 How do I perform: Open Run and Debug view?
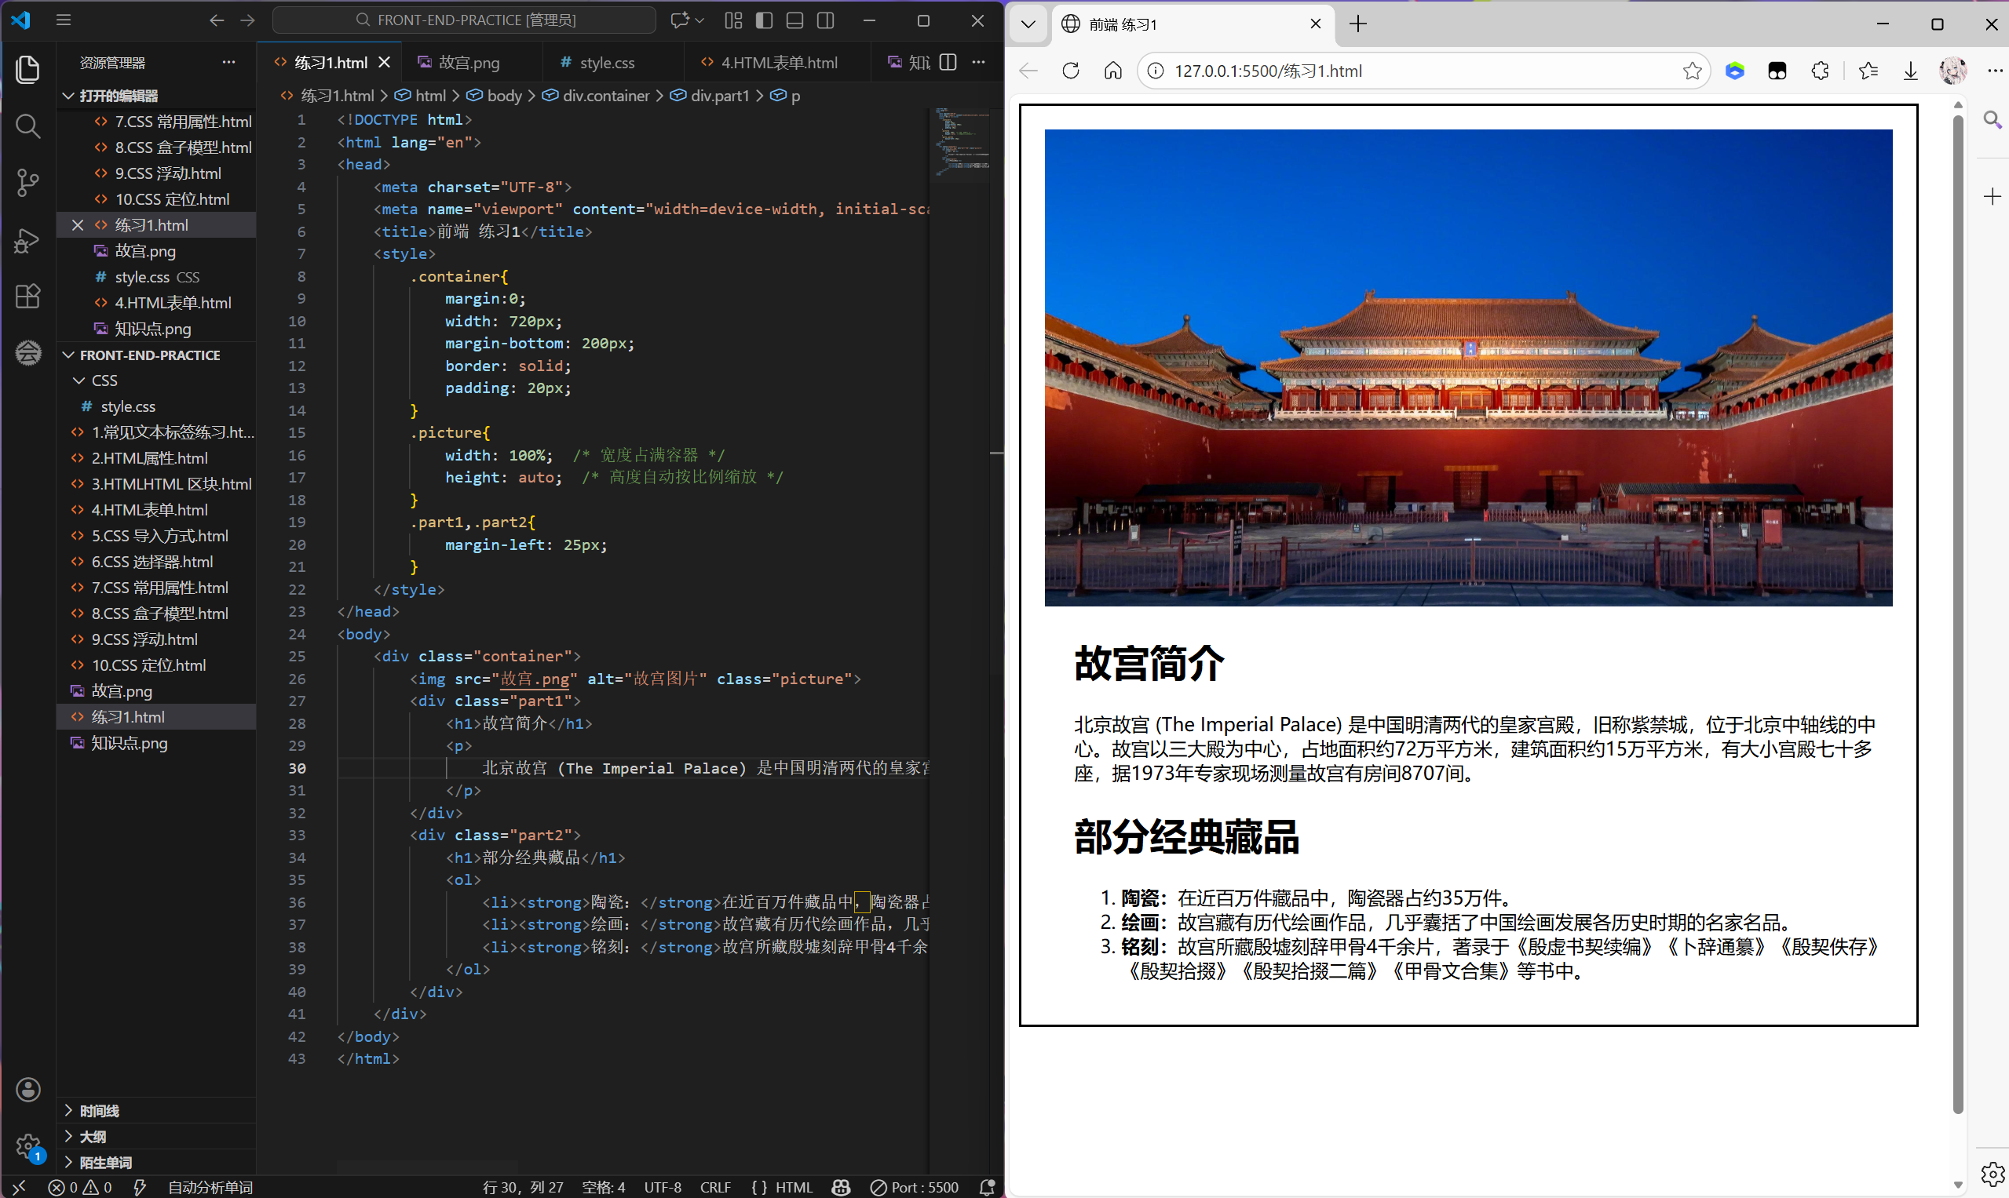27,240
